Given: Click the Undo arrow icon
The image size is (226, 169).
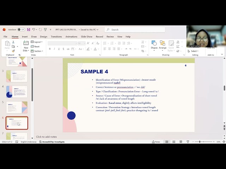Looking at the screenshot, I should 34,30.
